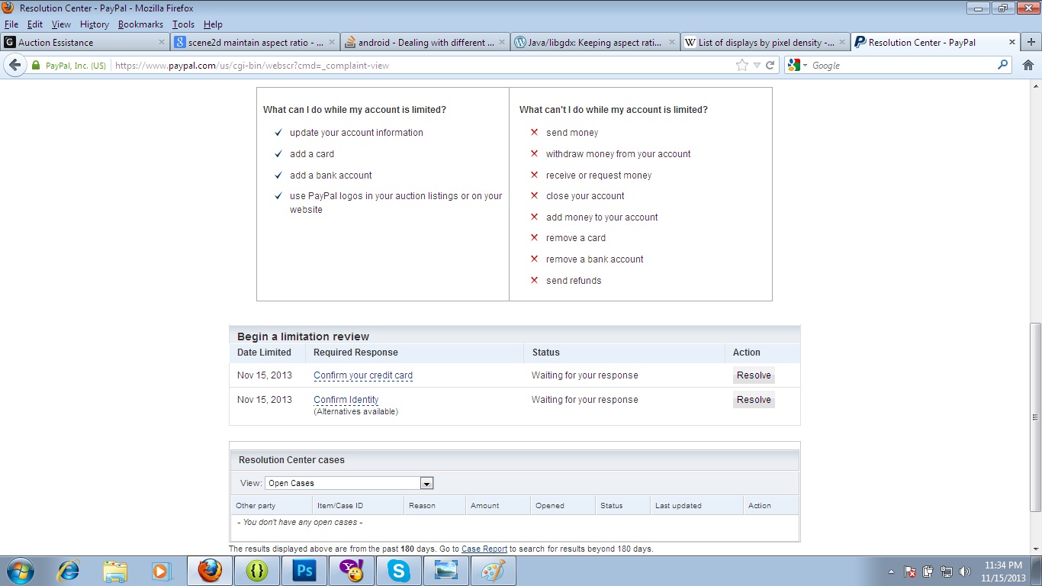
Task: Close the List of displays by pixel density tab
Action: [842, 43]
